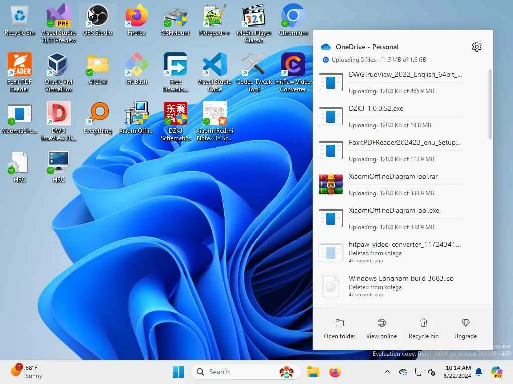Click the Uploading 5 files status text
Screen dimensions: 513x384
pyautogui.click(x=379, y=60)
